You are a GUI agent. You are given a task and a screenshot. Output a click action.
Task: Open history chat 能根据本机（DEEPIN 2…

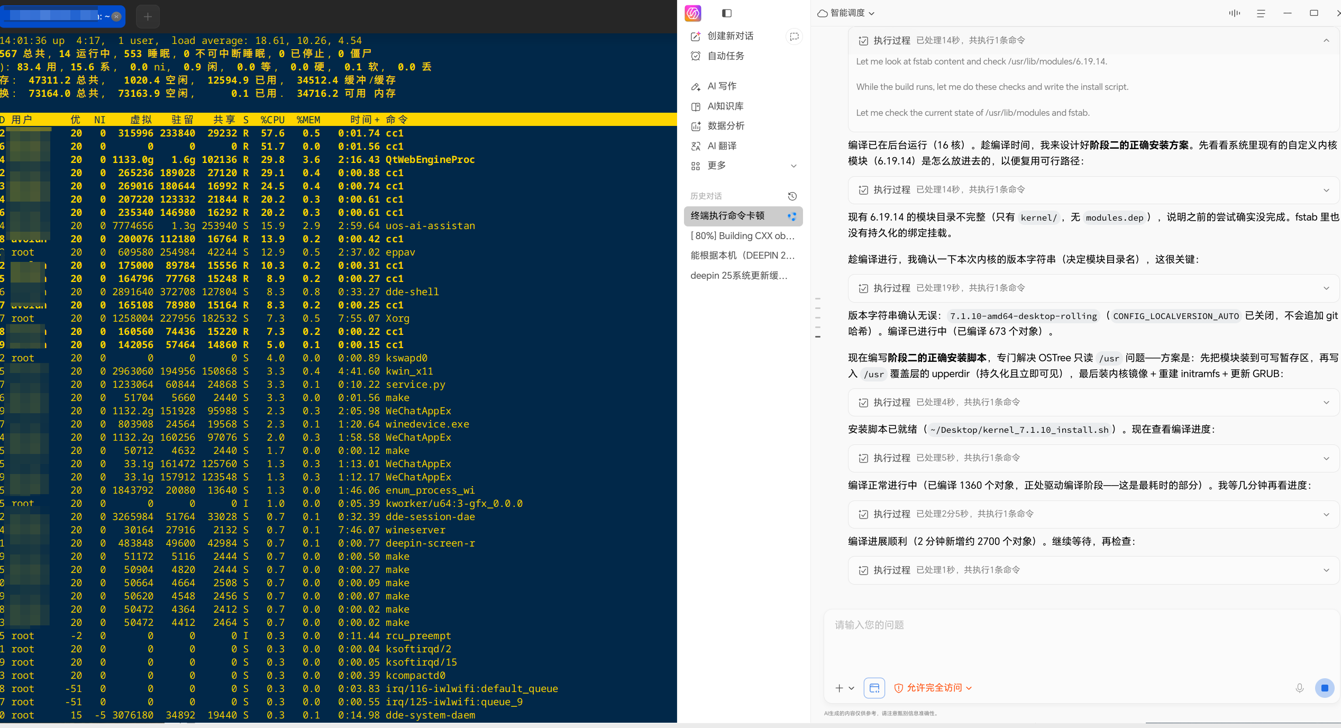(x=743, y=256)
